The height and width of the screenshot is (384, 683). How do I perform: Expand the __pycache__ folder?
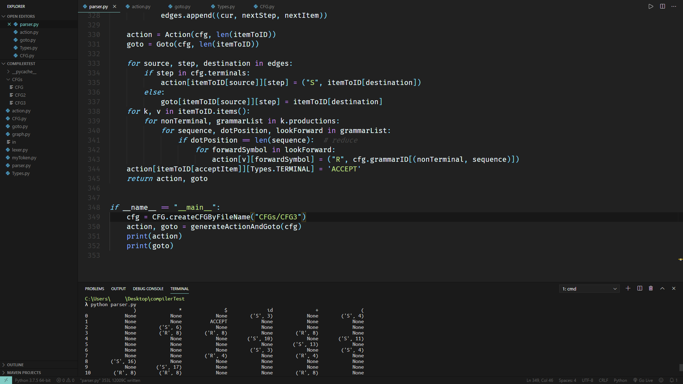tap(38, 71)
